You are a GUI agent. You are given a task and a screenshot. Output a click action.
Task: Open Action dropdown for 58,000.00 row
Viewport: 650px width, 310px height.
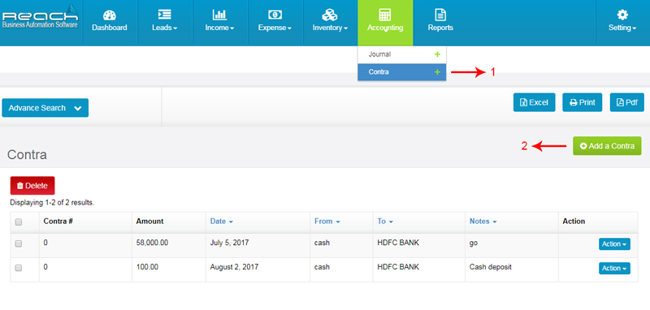coord(614,244)
